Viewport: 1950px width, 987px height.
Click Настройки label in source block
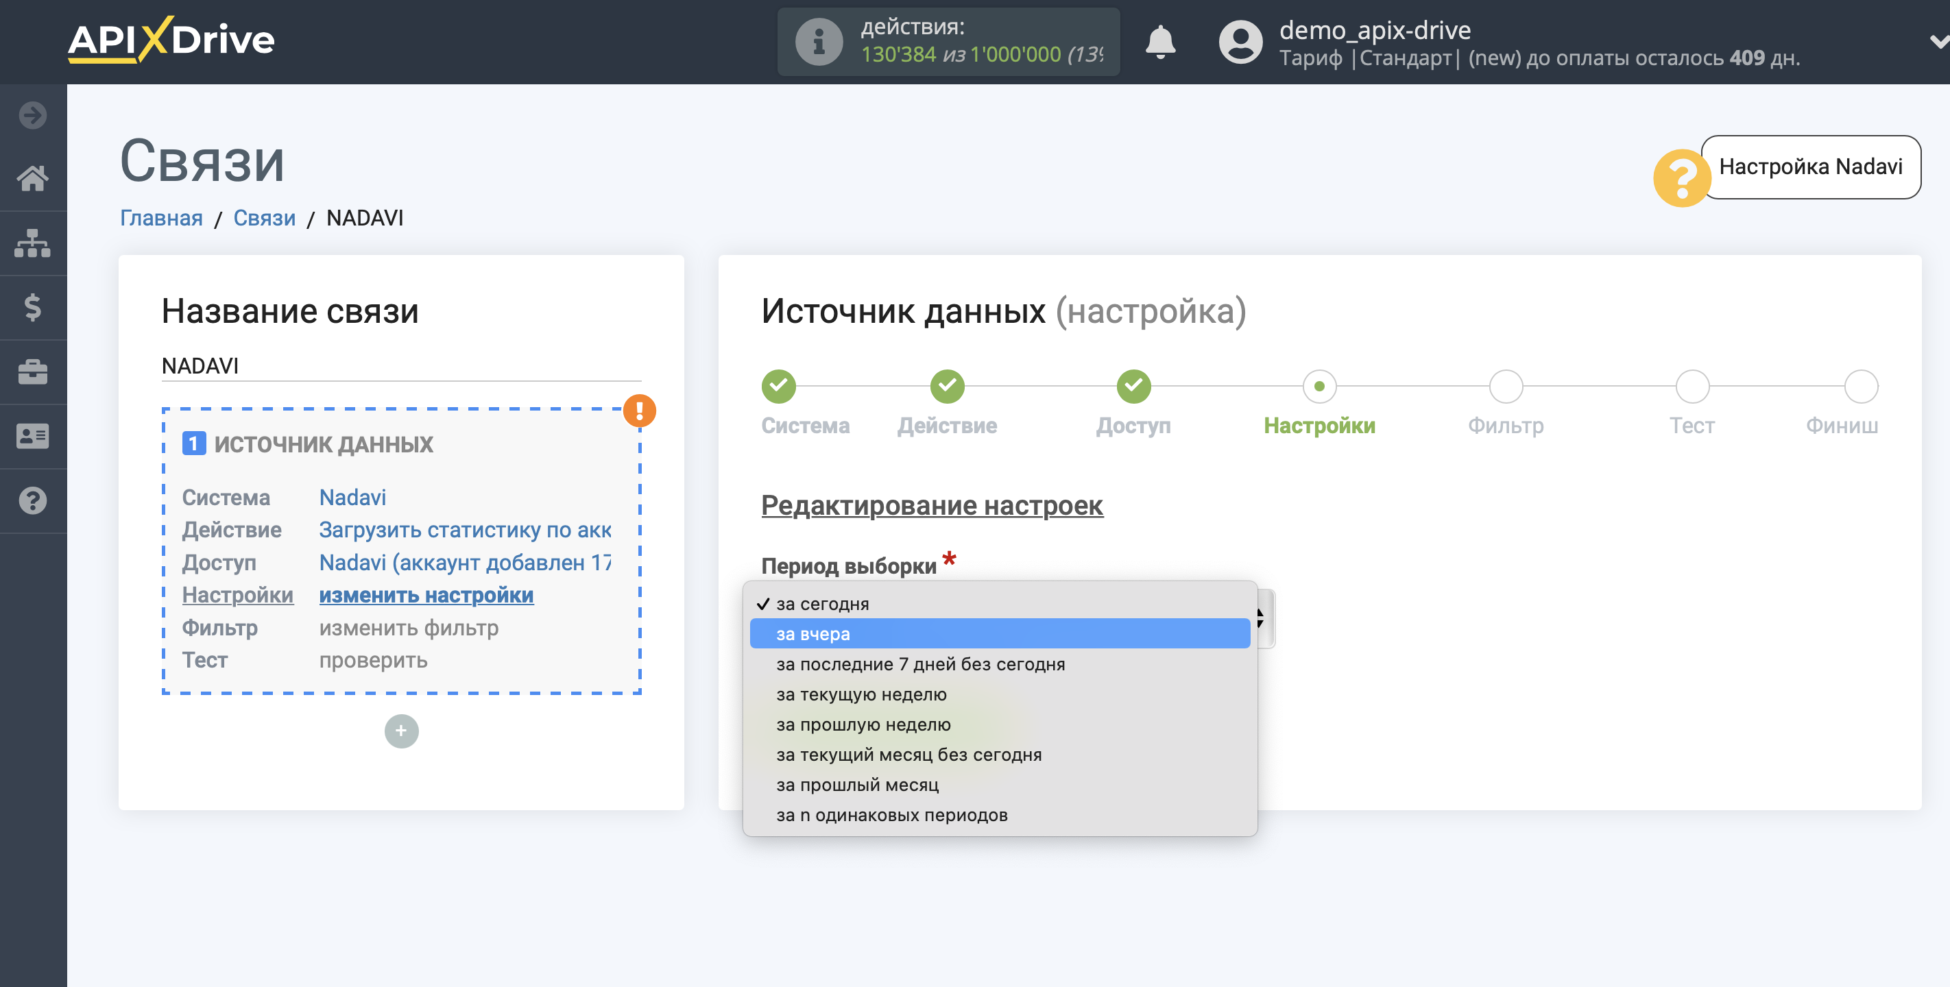click(x=238, y=595)
